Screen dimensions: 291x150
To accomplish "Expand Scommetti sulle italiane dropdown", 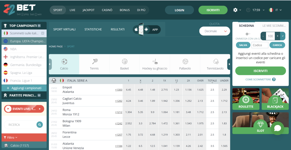I will point(43,33).
